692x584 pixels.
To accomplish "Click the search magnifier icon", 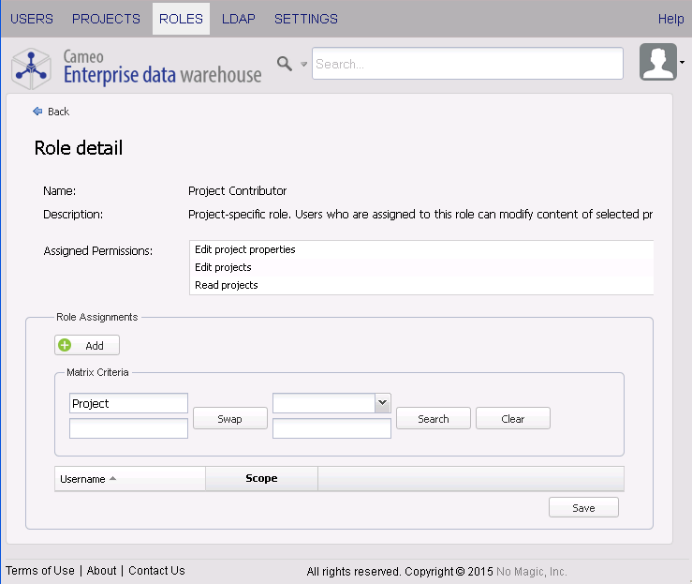I will pos(285,64).
